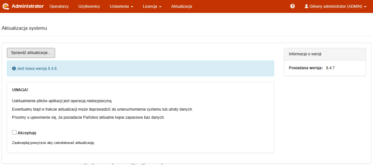Viewport: 373px width, 165px height.
Task: Click the Informacja o wersji panel header
Action: pyautogui.click(x=325, y=54)
